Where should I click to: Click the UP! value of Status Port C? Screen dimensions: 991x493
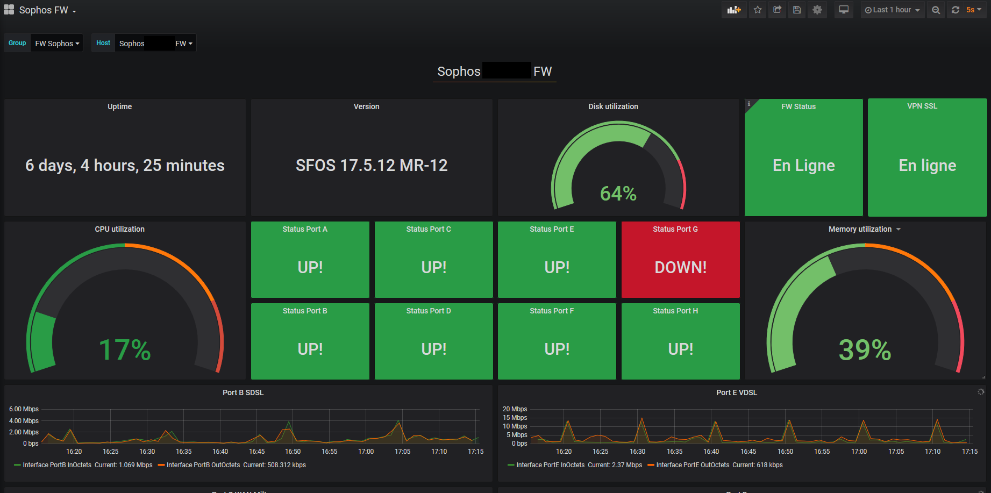pyautogui.click(x=434, y=267)
